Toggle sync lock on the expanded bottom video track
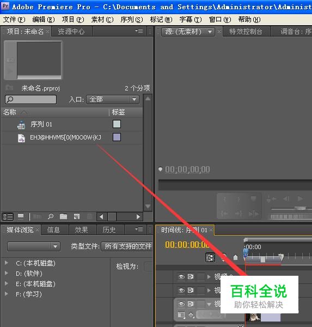This screenshot has width=312, height=327. pyautogui.click(x=191, y=304)
